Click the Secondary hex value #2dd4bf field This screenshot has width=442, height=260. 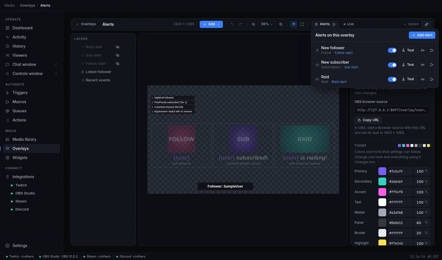(x=400, y=181)
